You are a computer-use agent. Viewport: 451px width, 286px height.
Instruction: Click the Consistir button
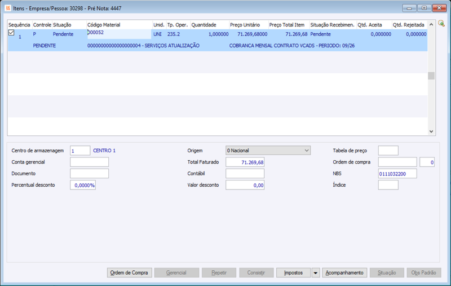(x=256, y=273)
